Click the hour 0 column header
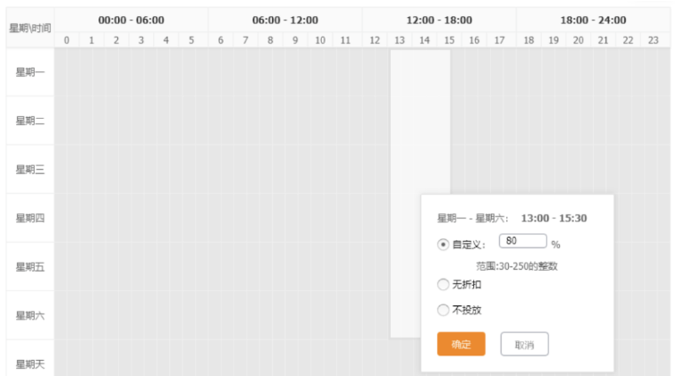This screenshot has height=376, width=677. (66, 40)
